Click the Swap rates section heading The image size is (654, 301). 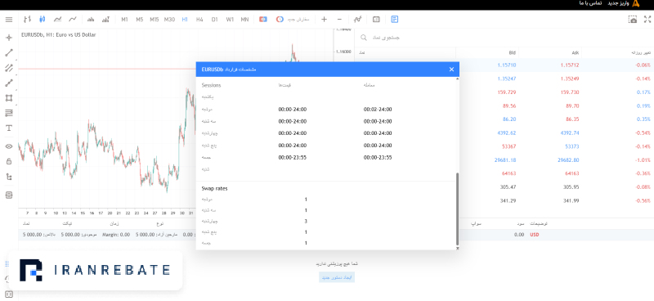pyautogui.click(x=214, y=188)
